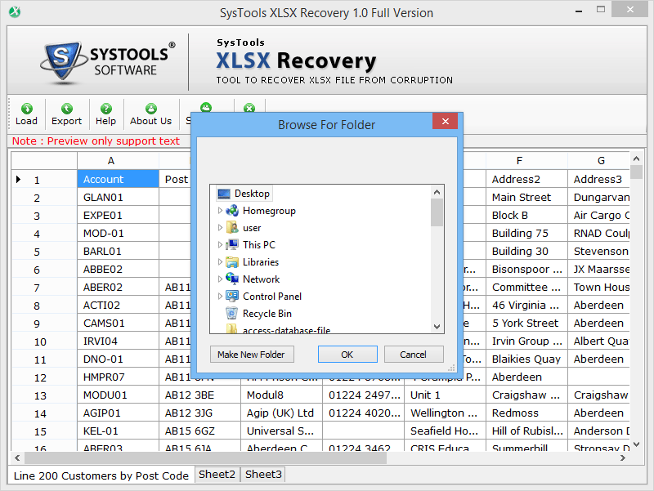Click the grid vertical scroll down arrow
654x491 pixels.
click(x=636, y=444)
